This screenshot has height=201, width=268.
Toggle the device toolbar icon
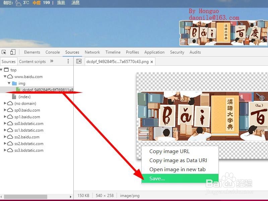pos(13,52)
